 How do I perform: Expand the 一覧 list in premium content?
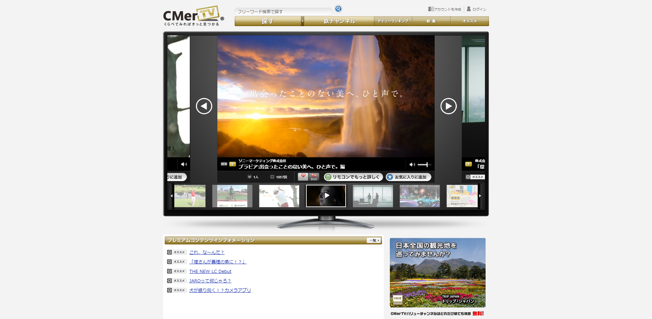(373, 240)
